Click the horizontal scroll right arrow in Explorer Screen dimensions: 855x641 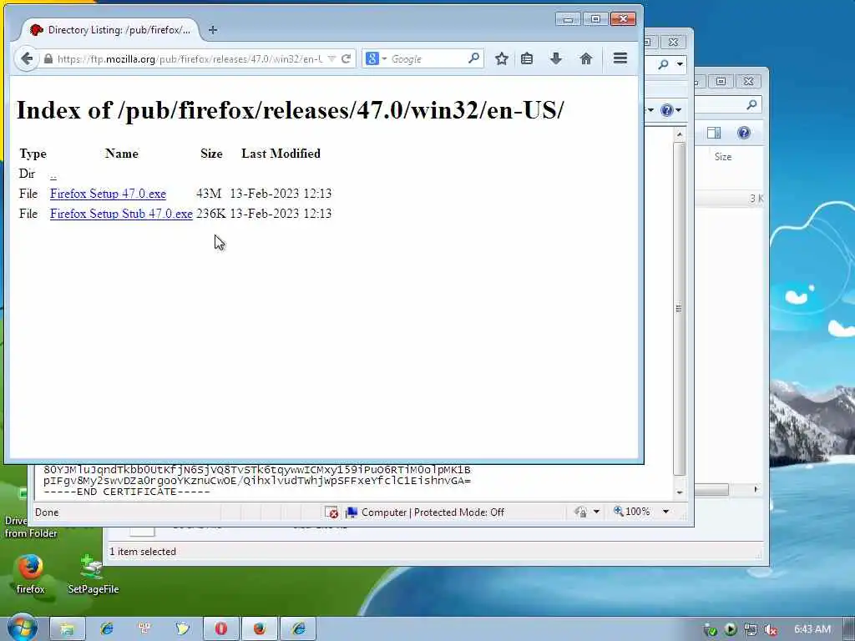[x=756, y=489]
